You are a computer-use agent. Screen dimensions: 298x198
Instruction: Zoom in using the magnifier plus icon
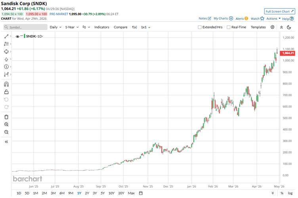point(6,124)
